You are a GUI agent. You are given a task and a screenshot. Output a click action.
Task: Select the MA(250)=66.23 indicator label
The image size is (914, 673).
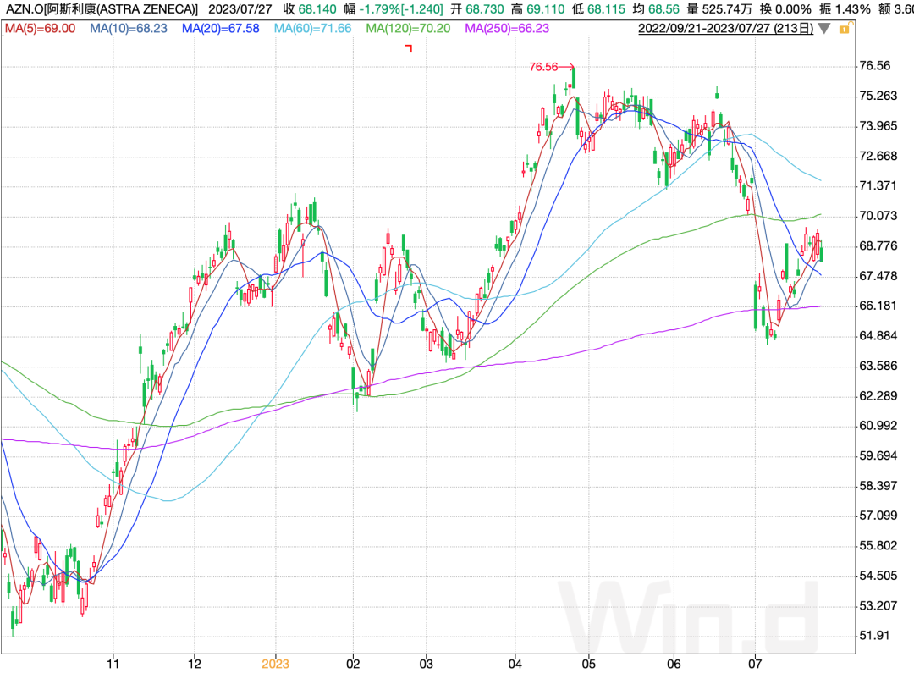pyautogui.click(x=507, y=29)
